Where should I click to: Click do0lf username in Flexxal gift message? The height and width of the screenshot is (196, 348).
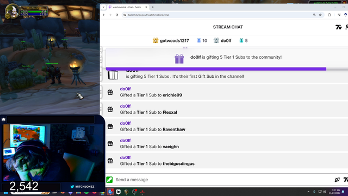(125, 106)
